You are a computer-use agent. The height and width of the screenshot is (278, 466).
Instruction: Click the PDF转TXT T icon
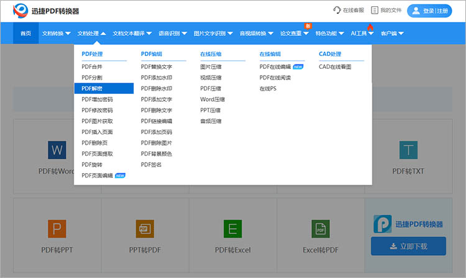(x=408, y=150)
